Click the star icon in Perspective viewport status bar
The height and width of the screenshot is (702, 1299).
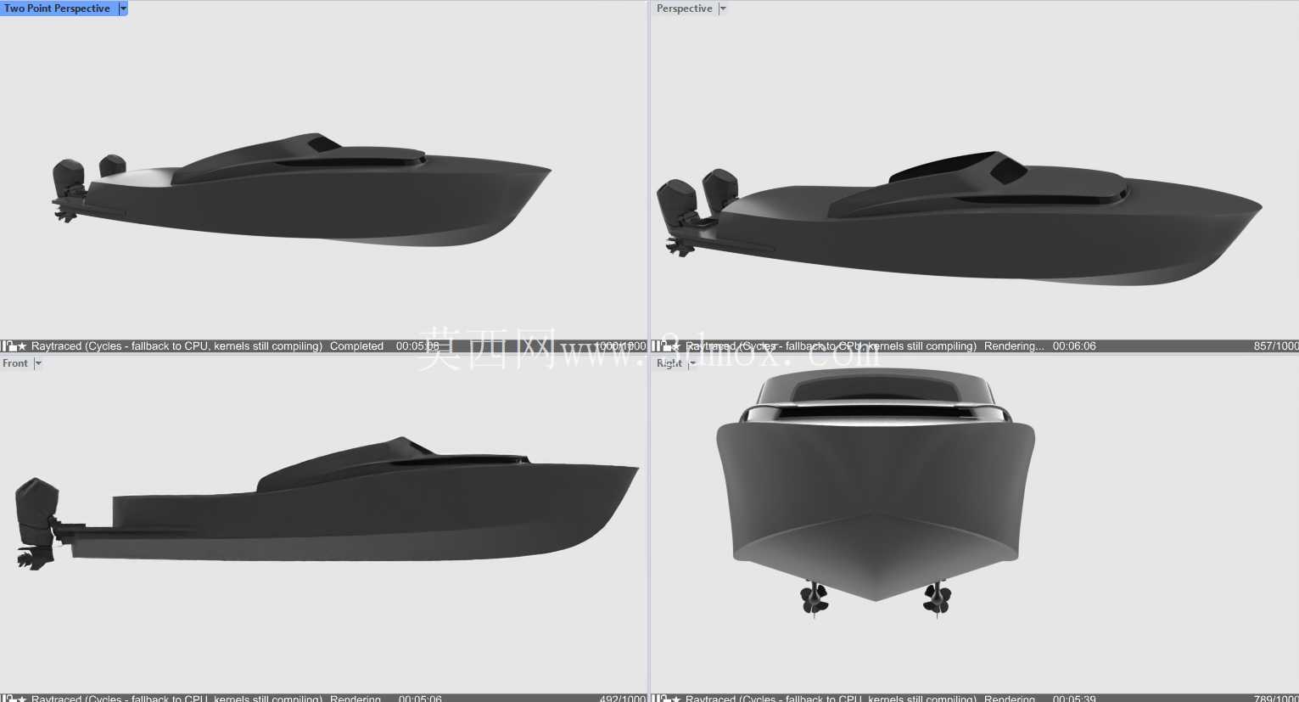675,346
